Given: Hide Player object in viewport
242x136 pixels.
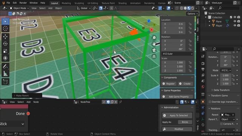Looking at the screenshot, I should pos(235,26).
